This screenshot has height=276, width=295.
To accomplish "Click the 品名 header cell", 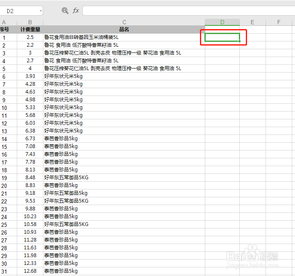I will (124, 30).
